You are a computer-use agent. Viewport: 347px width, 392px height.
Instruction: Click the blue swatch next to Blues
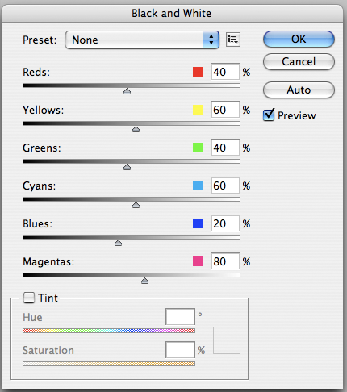tap(198, 223)
